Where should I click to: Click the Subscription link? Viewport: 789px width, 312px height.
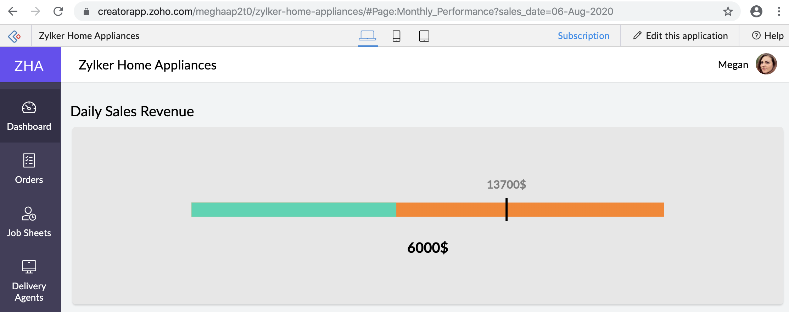583,36
